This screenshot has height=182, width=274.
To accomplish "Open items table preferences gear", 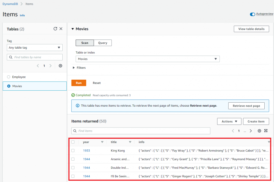I will [x=259, y=131].
